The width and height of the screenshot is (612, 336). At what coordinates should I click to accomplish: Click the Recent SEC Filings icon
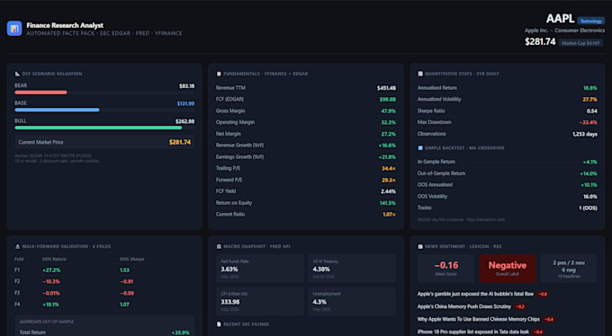[219, 324]
